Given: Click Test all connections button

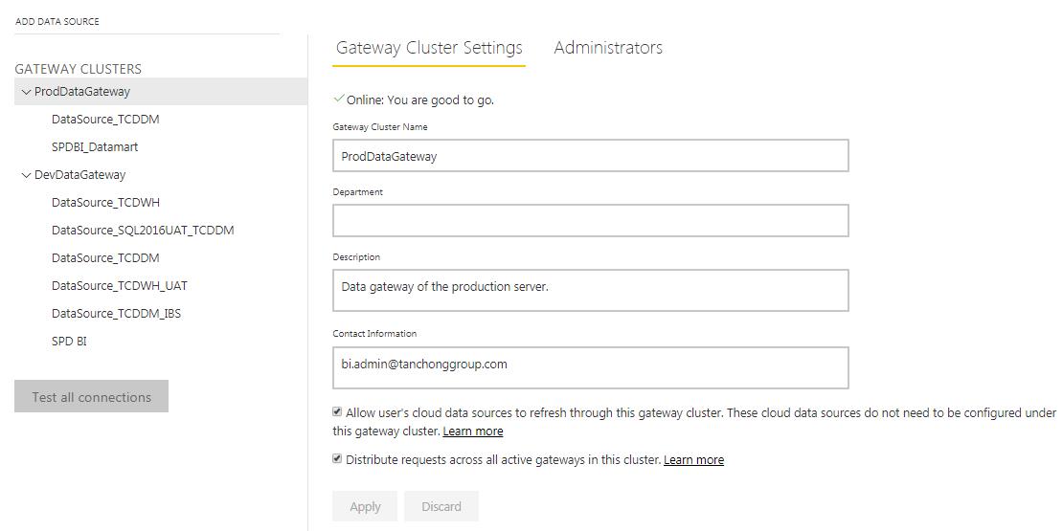Looking at the screenshot, I should pyautogui.click(x=92, y=396).
